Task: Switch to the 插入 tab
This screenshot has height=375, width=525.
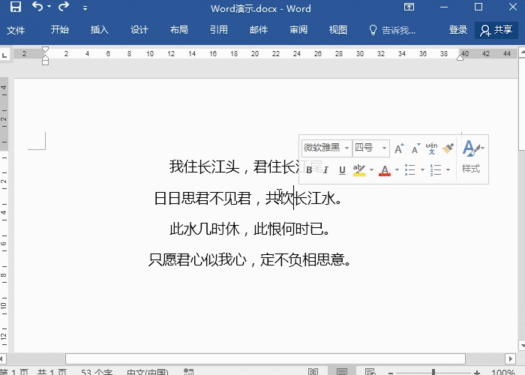Action: click(99, 30)
